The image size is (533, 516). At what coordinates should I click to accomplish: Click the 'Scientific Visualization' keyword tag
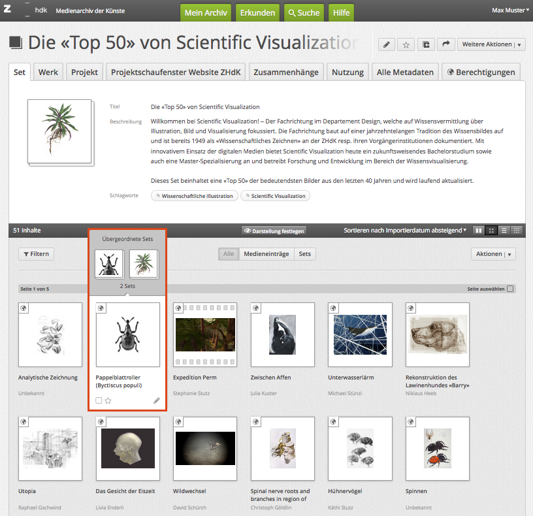[275, 196]
